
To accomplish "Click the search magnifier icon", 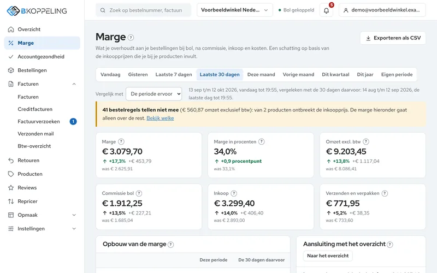I will coord(103,10).
